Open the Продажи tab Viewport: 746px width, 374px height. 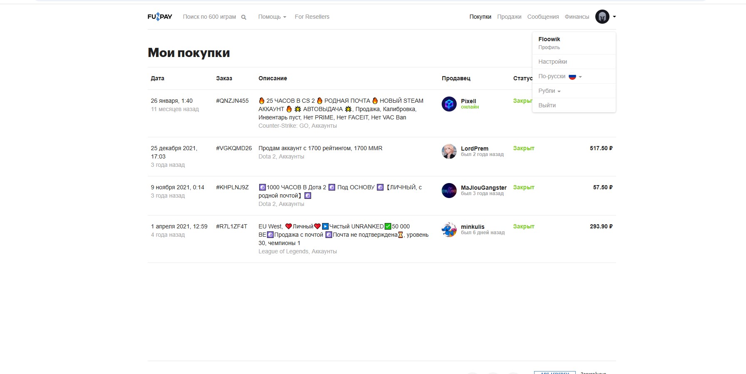point(509,17)
